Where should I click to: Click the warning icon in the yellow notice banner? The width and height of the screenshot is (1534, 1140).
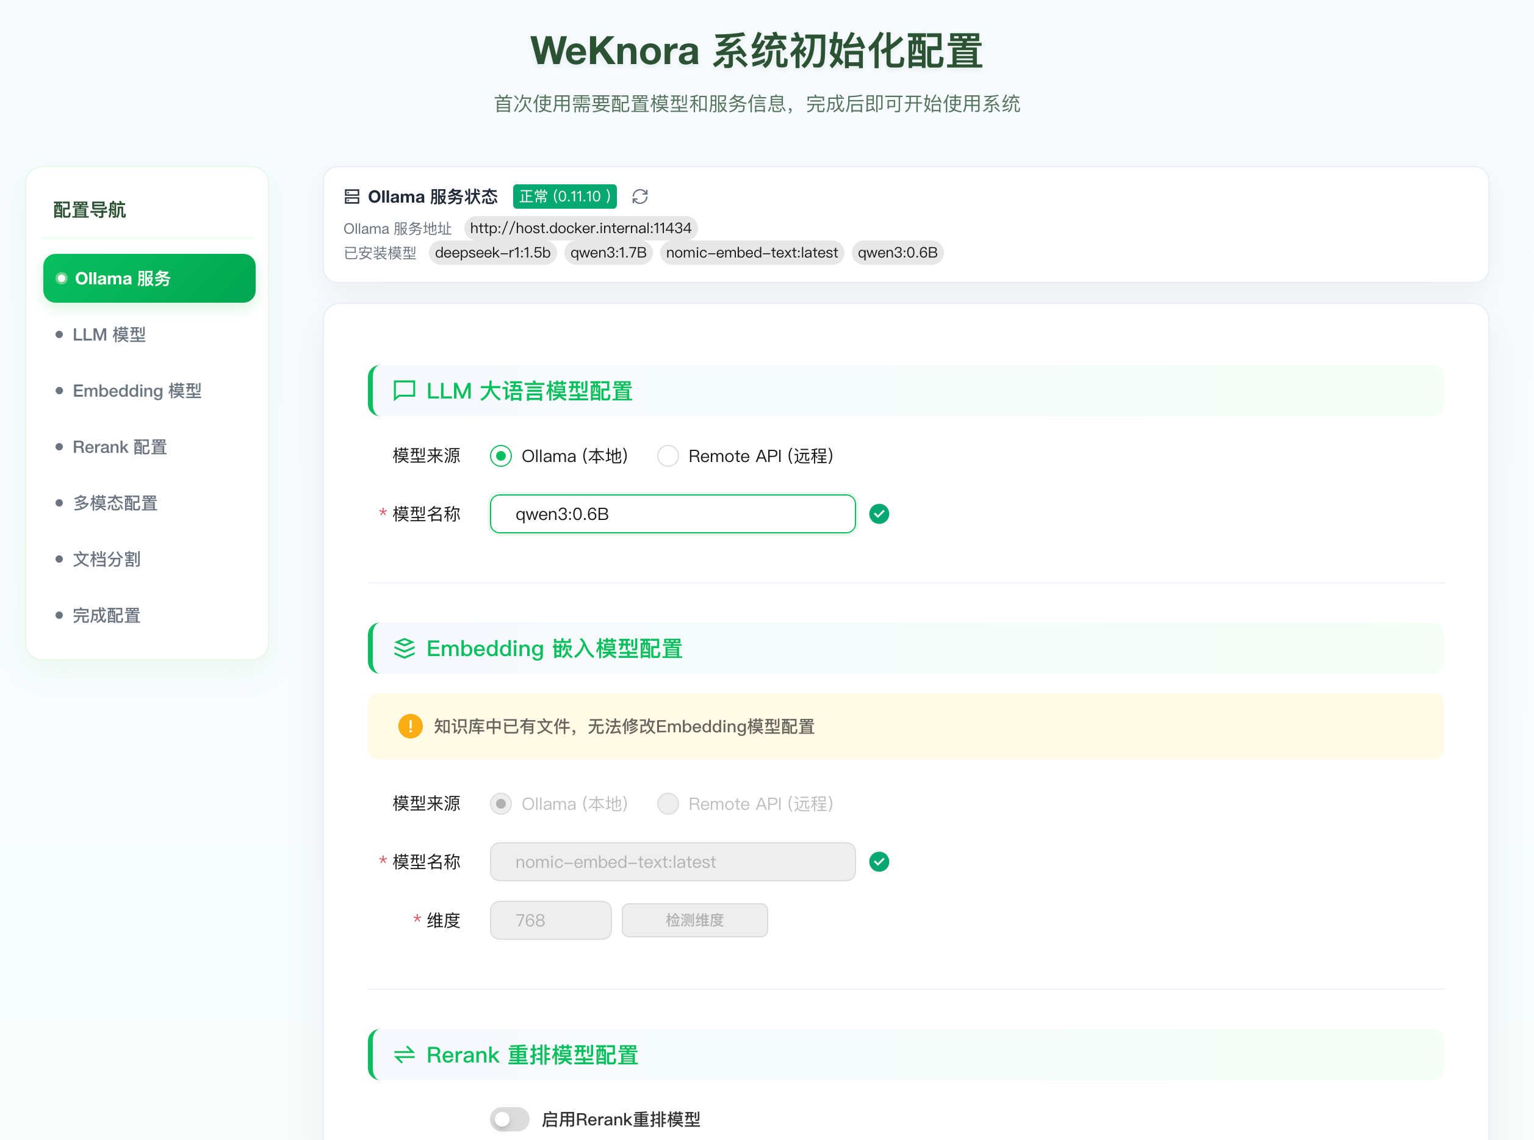tap(410, 726)
